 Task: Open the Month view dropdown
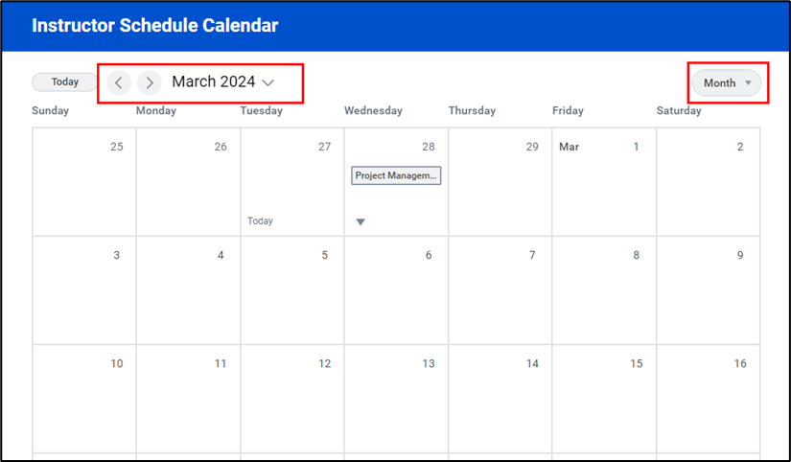click(727, 82)
